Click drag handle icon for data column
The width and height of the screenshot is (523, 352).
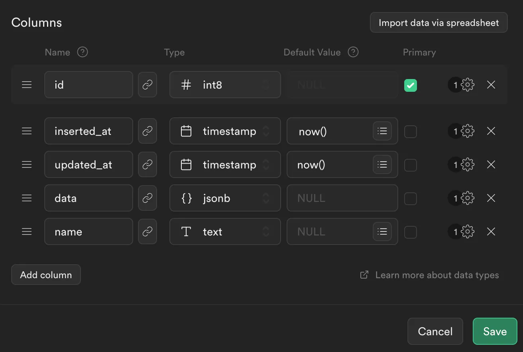[27, 198]
